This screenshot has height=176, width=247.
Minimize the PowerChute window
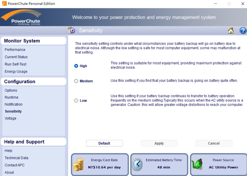click(215, 3)
